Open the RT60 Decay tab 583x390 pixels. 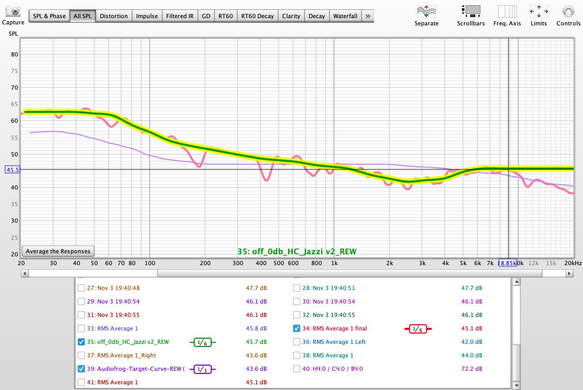pyautogui.click(x=257, y=16)
